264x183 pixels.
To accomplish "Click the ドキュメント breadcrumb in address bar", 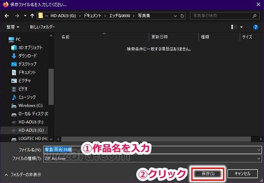I will point(92,16).
